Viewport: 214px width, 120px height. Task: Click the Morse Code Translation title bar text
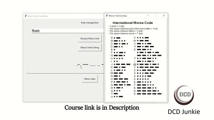[38, 16]
